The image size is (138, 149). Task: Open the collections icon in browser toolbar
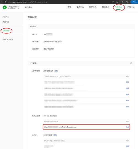pos(127,2)
